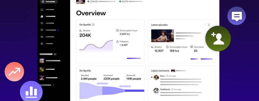Click the purple link in the Streams card
Viewport: 259px width, 101px height.
point(134,58)
